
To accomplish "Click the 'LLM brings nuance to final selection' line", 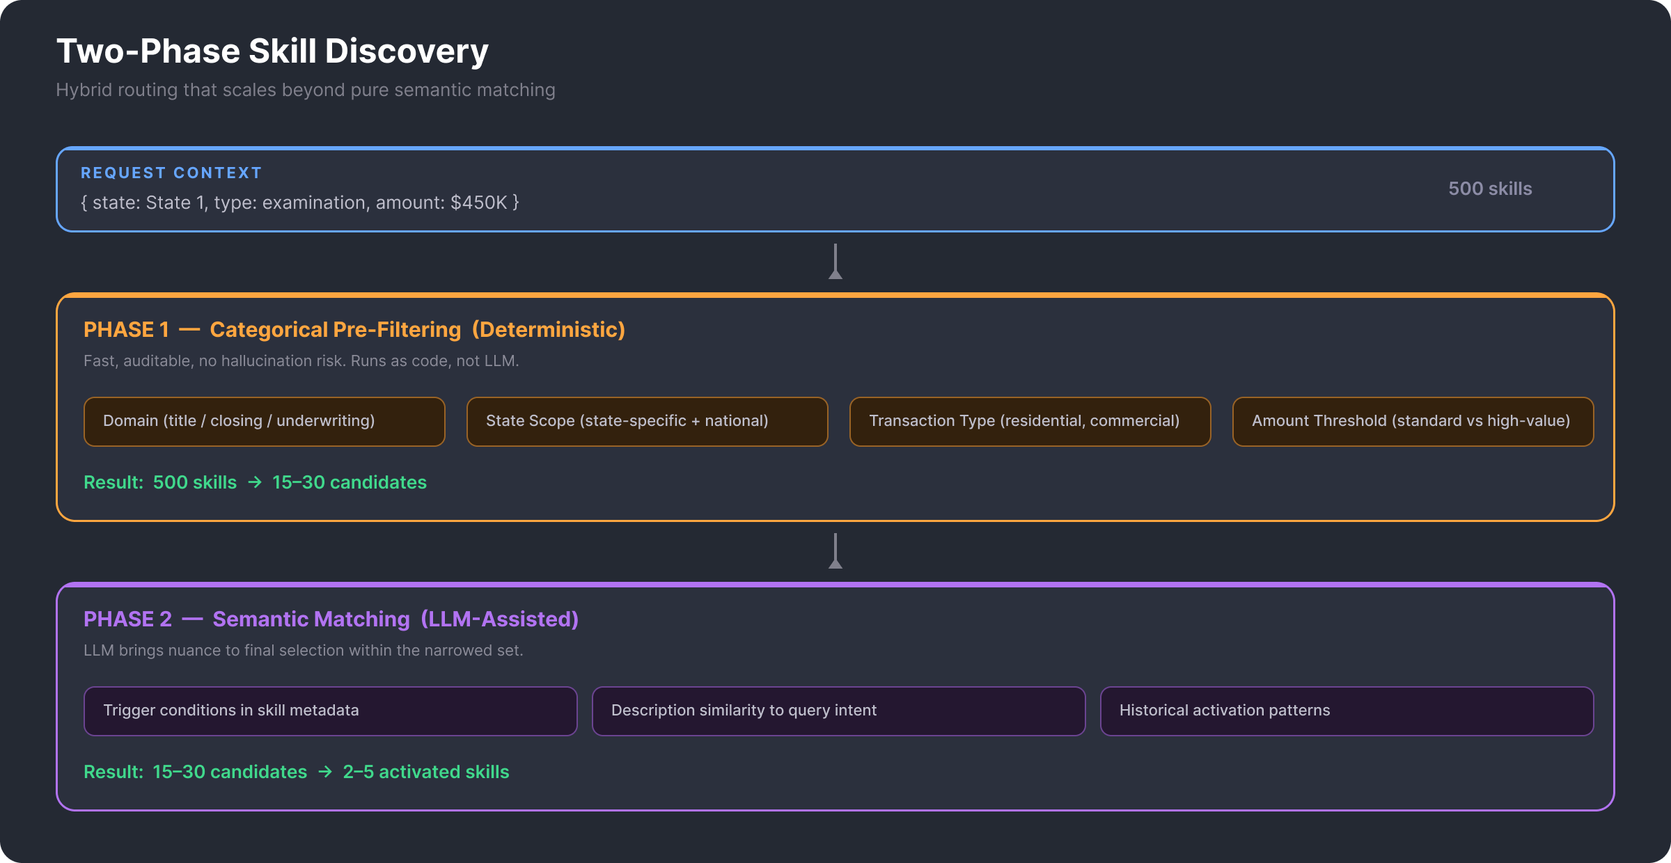I will (304, 650).
